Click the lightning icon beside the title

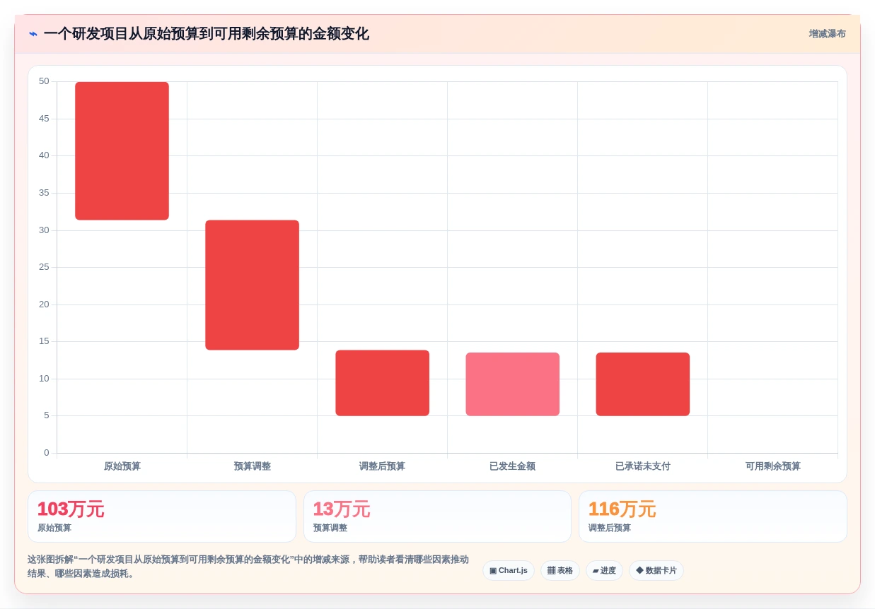(33, 34)
